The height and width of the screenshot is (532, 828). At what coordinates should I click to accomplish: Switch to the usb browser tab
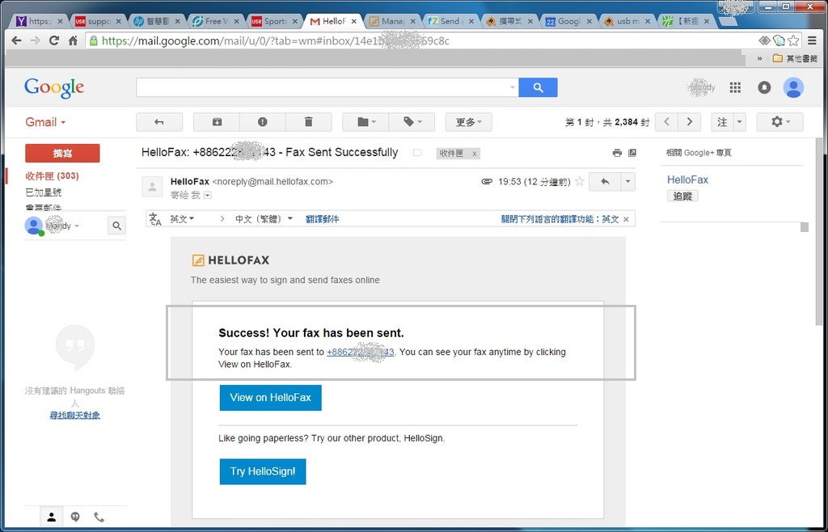click(x=627, y=21)
